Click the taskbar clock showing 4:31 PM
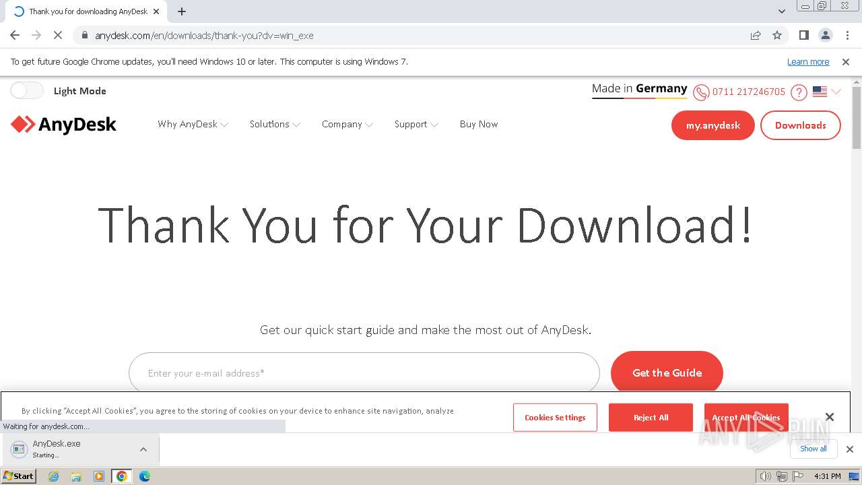862x485 pixels. pyautogui.click(x=828, y=476)
